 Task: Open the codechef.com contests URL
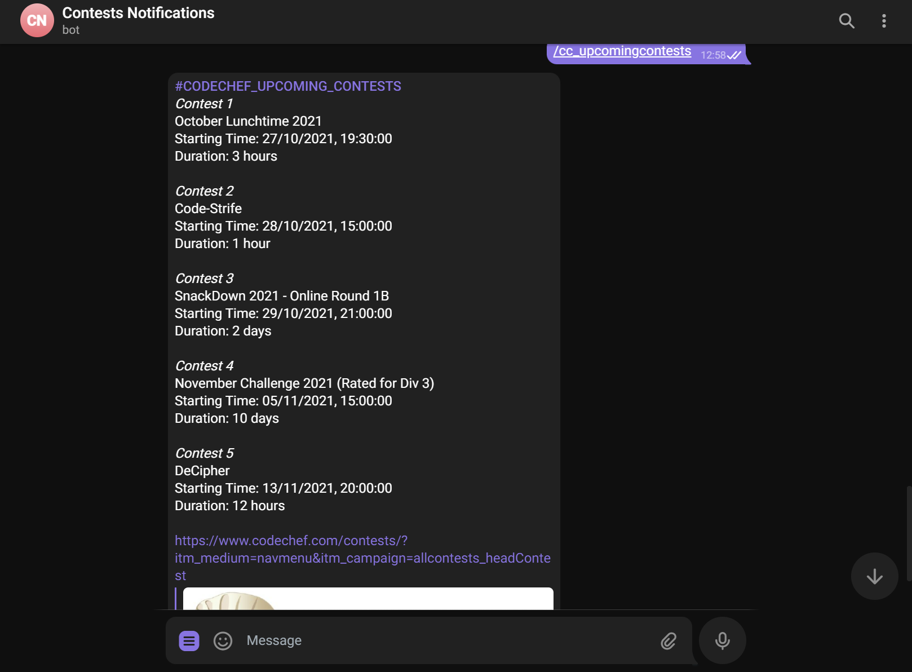coord(362,558)
